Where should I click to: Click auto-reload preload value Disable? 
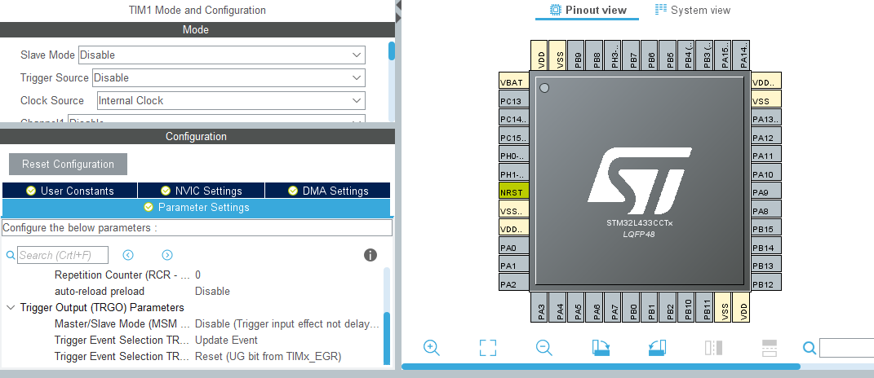click(x=212, y=291)
